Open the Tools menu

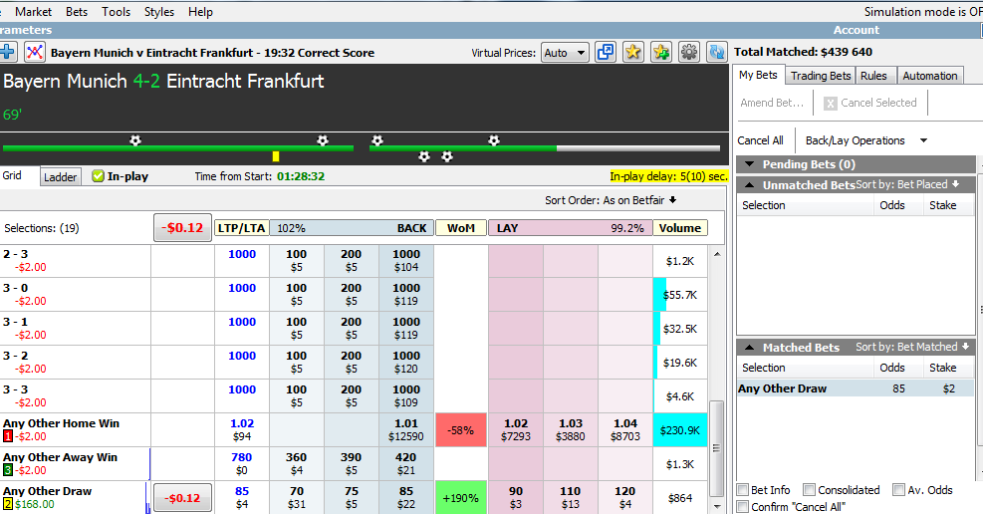coord(116,11)
